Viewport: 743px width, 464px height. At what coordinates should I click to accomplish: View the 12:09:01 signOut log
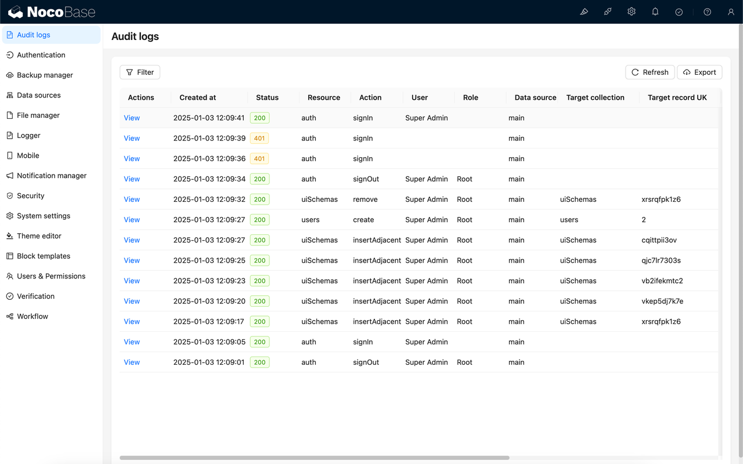coord(132,362)
